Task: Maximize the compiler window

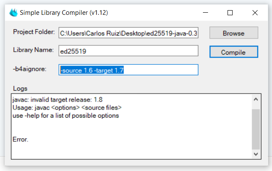Action: tap(230, 13)
